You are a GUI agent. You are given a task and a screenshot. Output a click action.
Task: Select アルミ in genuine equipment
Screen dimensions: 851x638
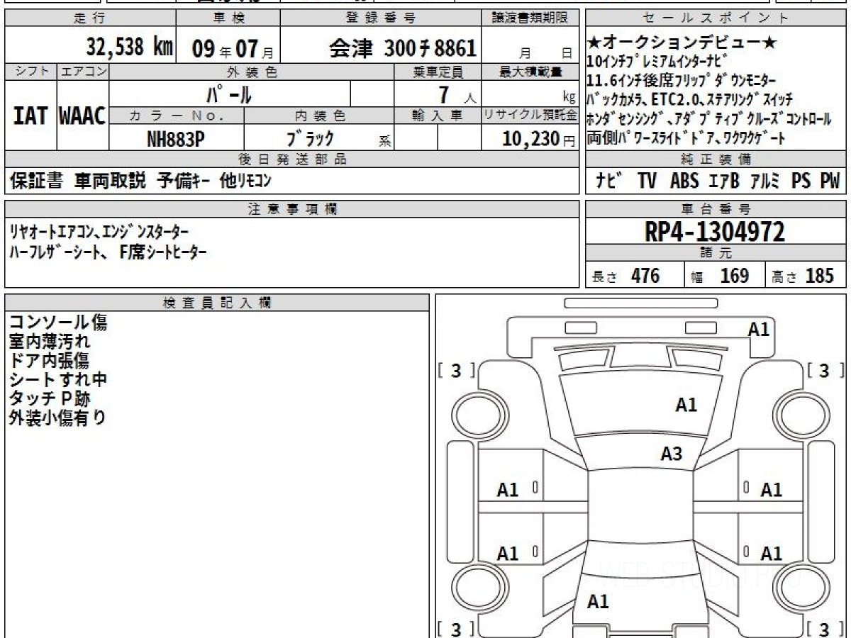coord(765,181)
